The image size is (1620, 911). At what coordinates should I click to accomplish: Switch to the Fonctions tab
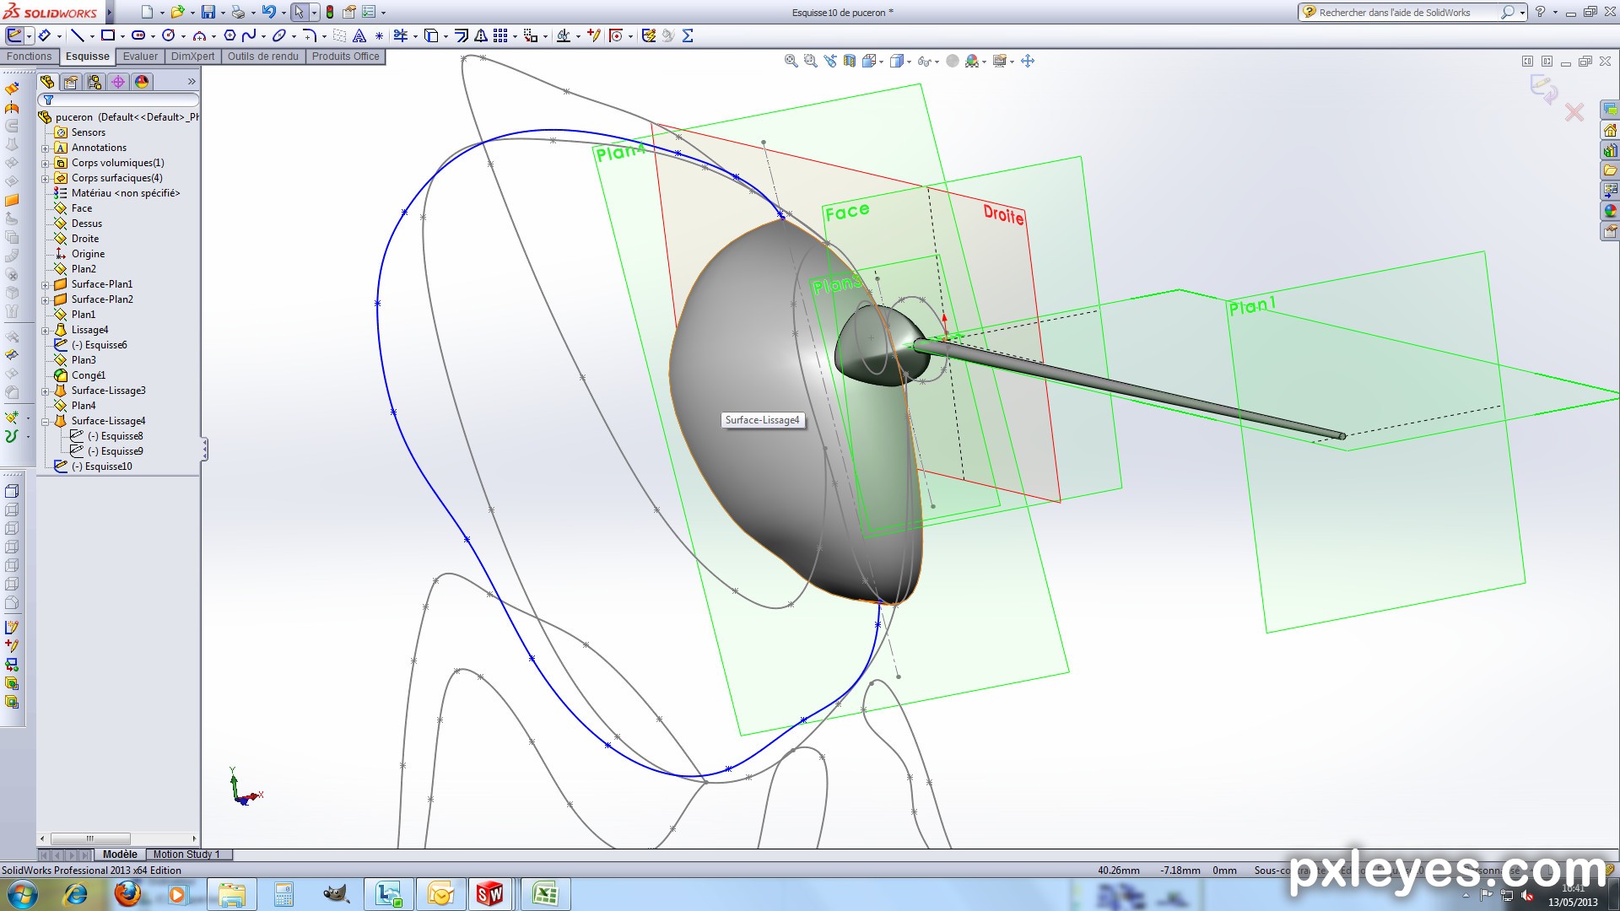tap(30, 57)
